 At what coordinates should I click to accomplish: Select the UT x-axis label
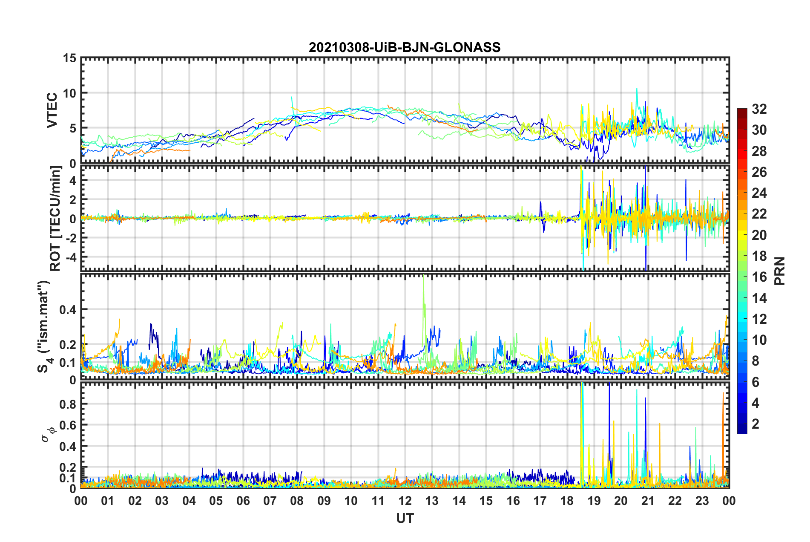tap(405, 518)
